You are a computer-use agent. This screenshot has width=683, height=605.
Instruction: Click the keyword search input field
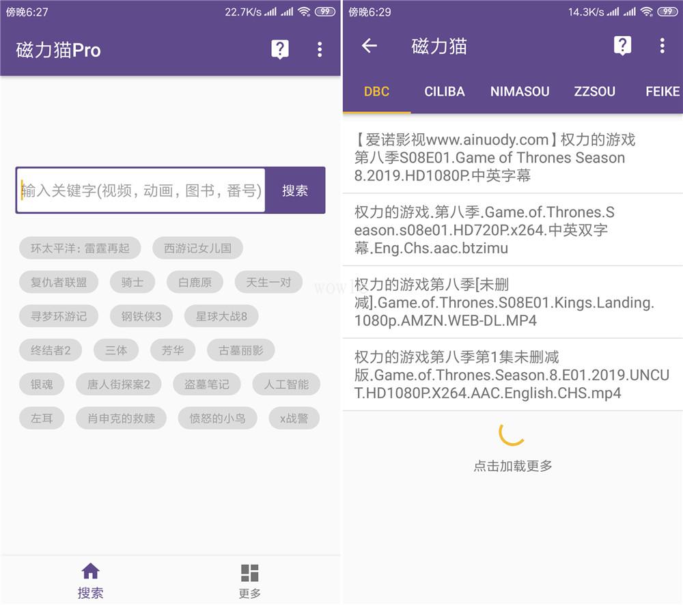point(141,191)
